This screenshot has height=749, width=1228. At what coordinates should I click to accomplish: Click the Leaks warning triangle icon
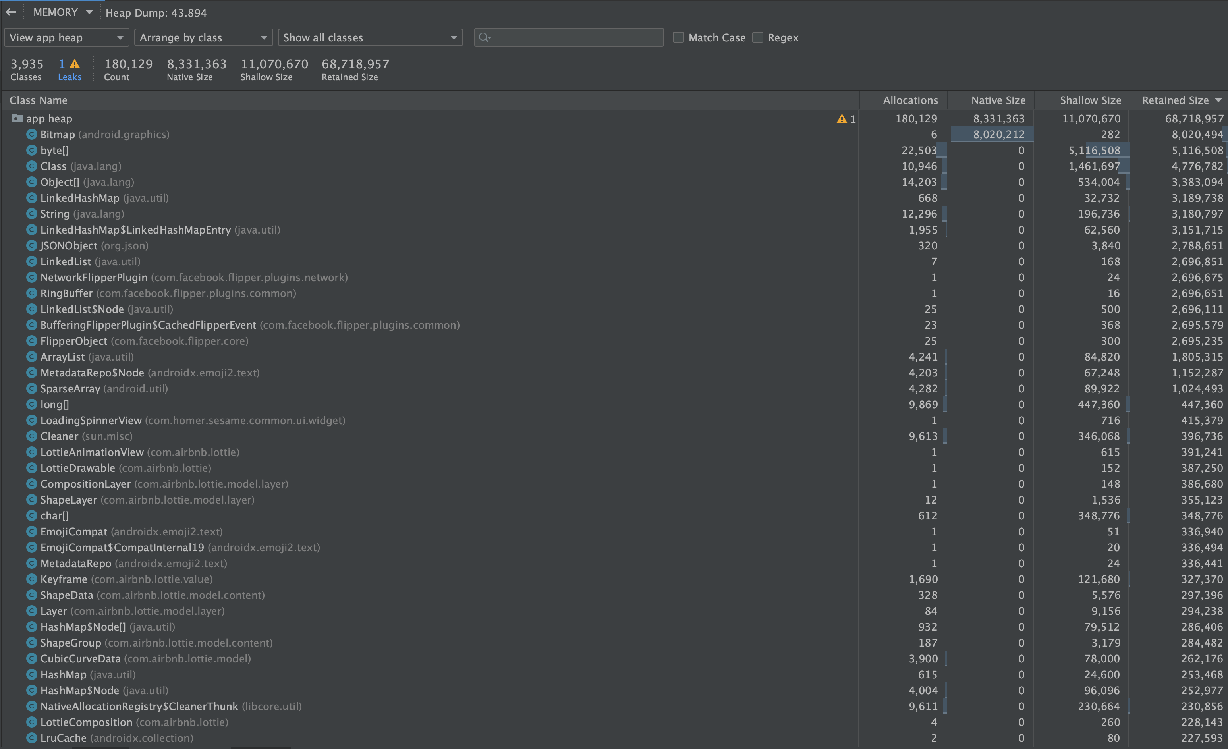75,64
